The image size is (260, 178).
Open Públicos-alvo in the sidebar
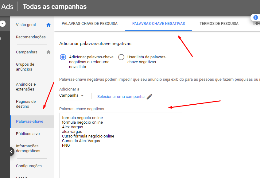28,134
